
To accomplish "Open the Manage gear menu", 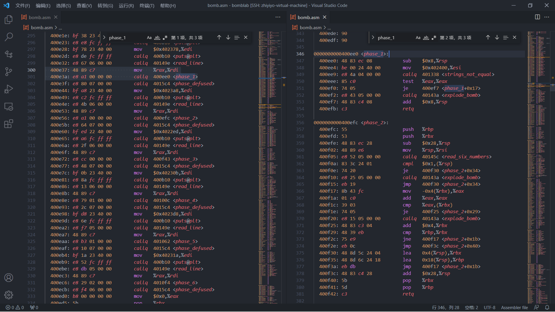I will tap(9, 295).
